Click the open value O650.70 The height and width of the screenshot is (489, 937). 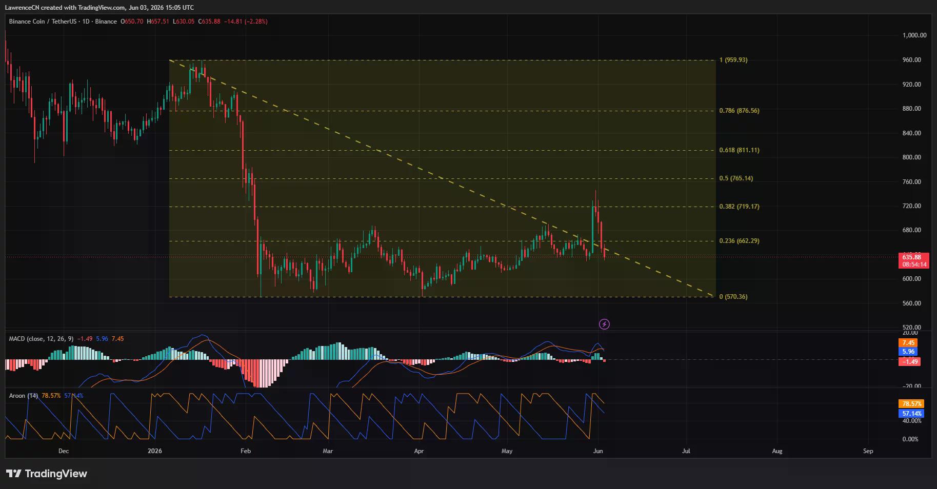(132, 22)
